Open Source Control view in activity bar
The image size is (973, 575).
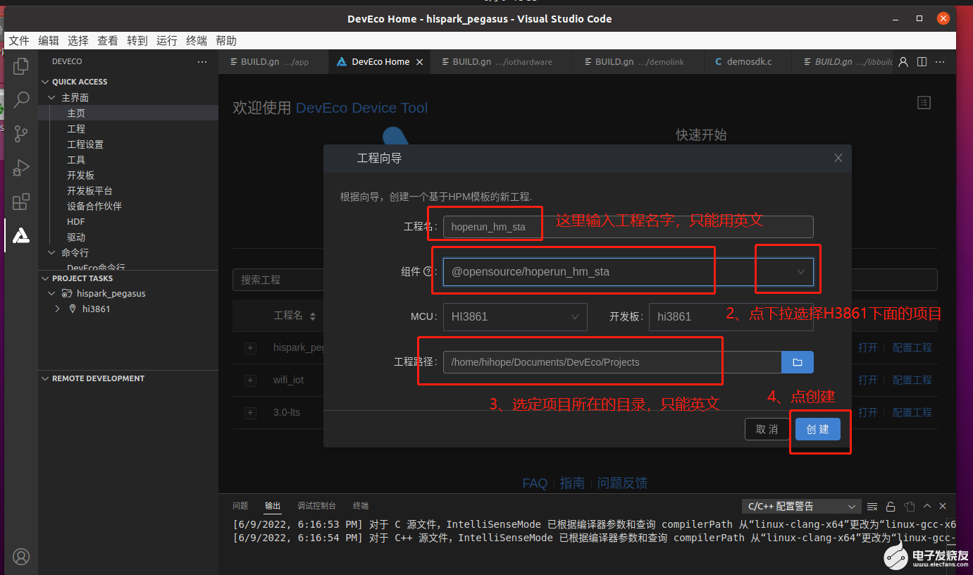tap(21, 133)
